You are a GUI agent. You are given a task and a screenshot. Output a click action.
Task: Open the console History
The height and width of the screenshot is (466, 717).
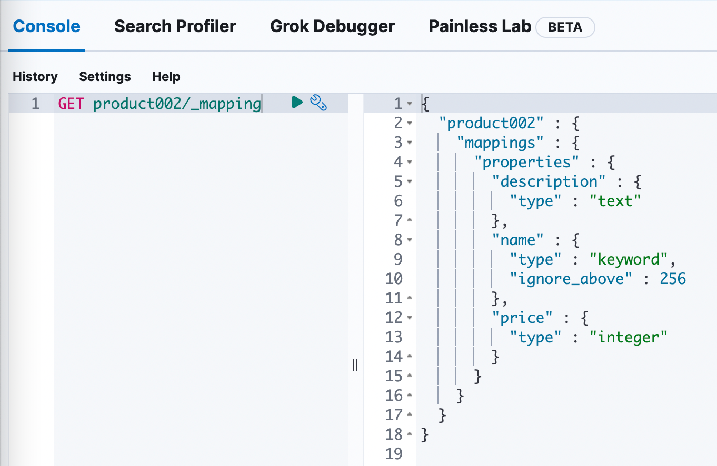35,77
